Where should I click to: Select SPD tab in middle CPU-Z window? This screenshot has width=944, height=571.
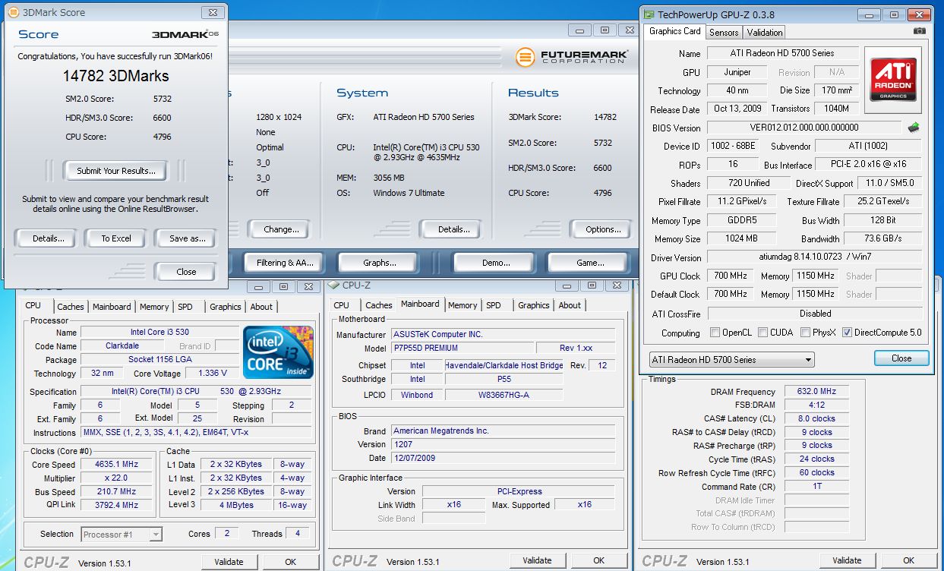pyautogui.click(x=494, y=305)
